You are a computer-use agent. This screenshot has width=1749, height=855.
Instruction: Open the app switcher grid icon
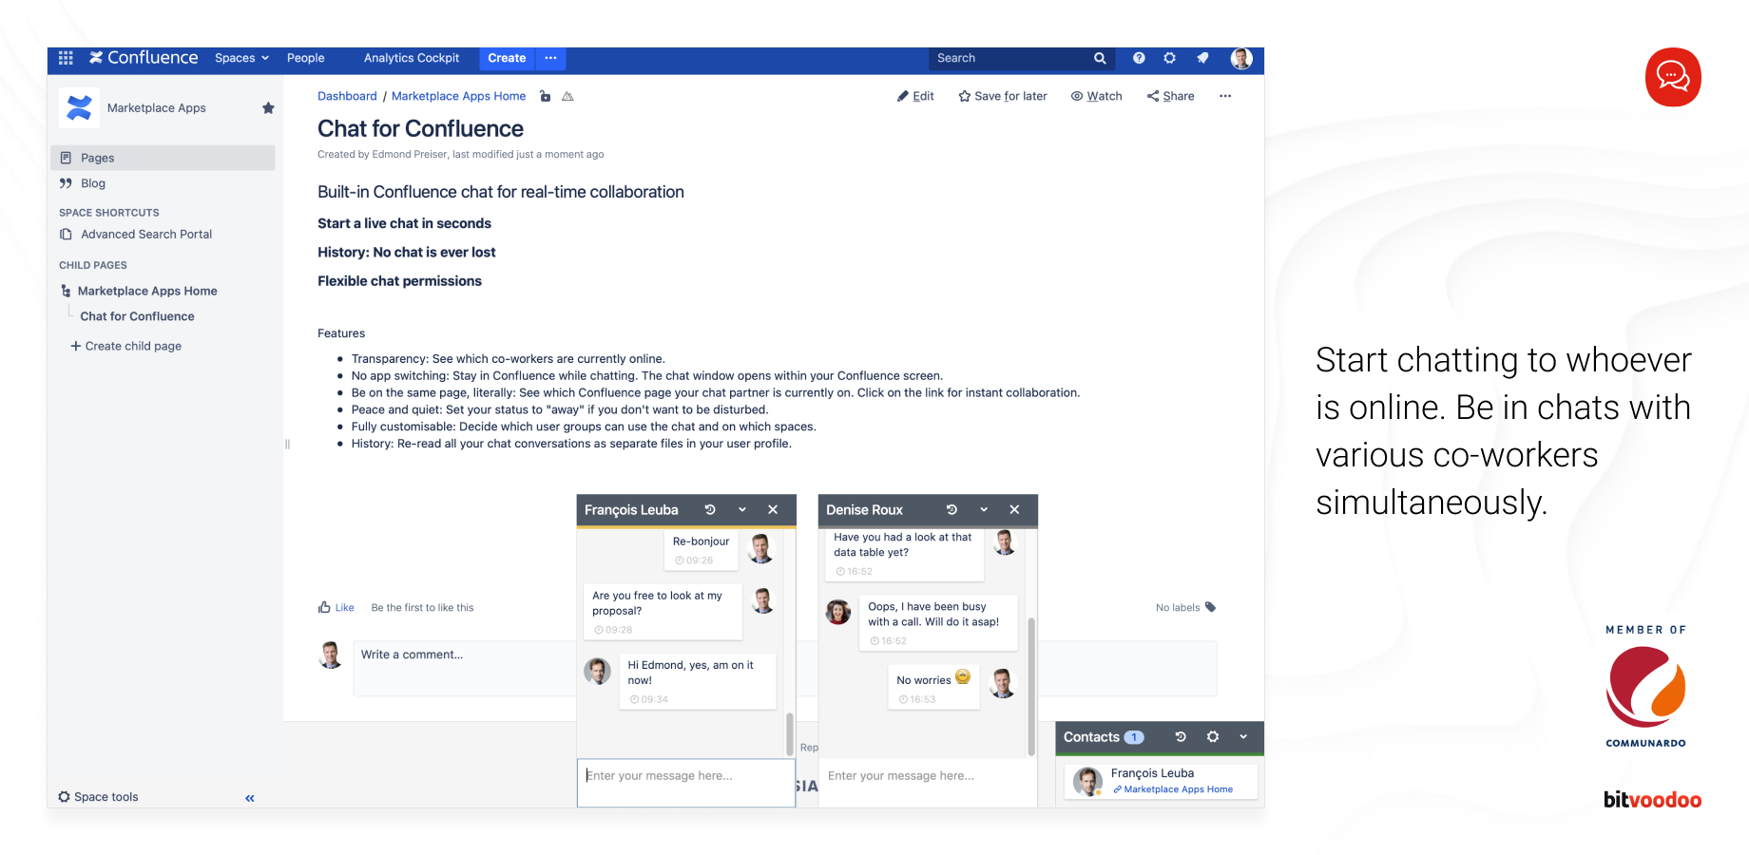[x=66, y=58]
